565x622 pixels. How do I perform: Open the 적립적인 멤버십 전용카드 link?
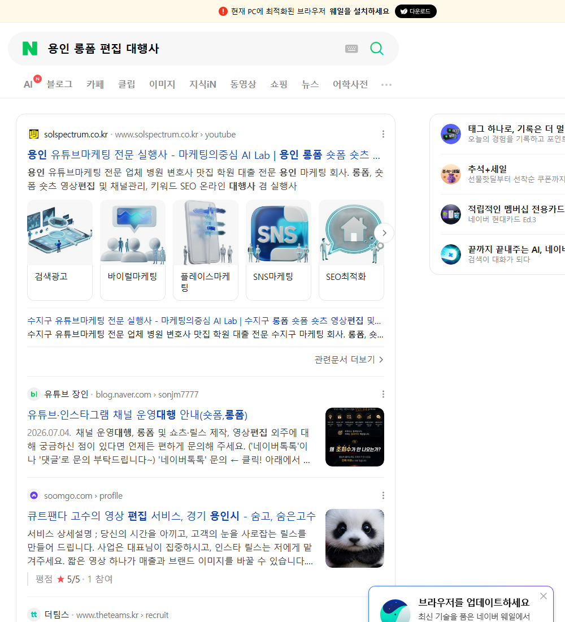pyautogui.click(x=516, y=209)
